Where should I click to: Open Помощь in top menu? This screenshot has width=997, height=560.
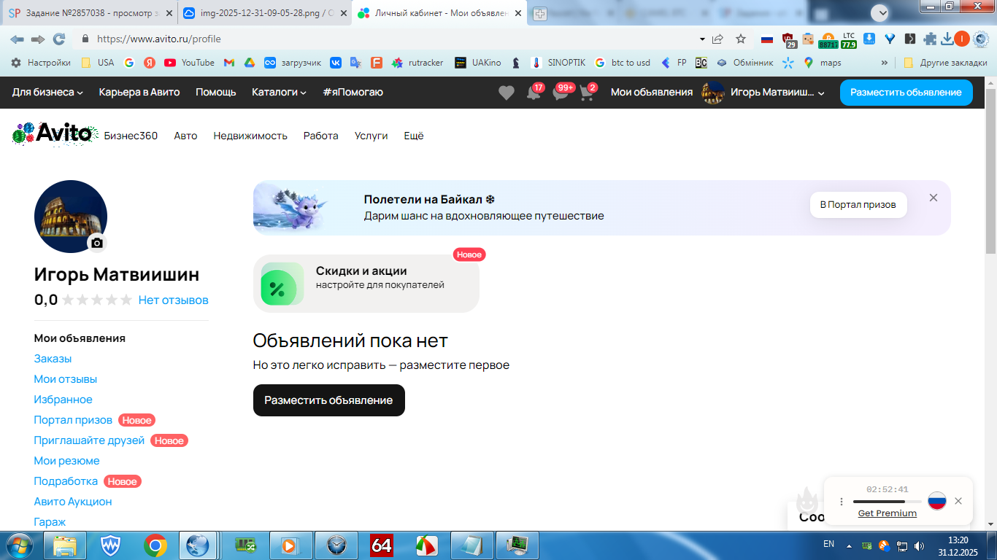(216, 92)
